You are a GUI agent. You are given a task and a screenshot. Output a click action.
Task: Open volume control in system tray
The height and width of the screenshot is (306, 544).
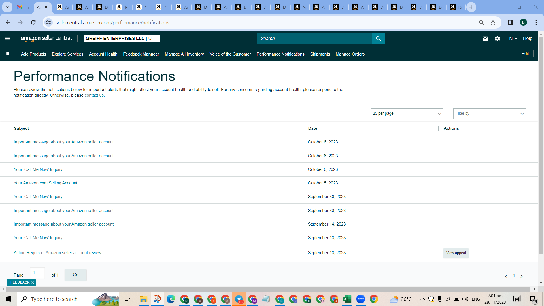pos(465,299)
